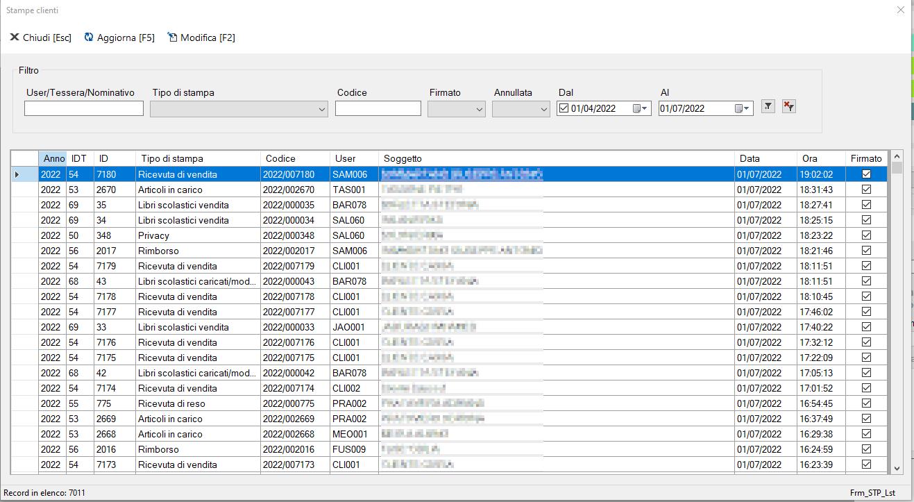Sort by the Data column header
Viewport: 914px width, 502px height.
765,158
